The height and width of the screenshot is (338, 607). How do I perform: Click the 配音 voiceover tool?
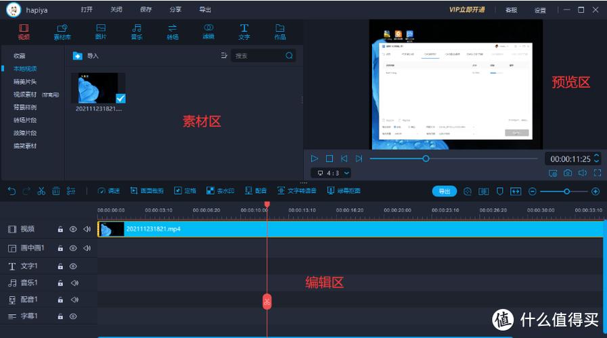tap(256, 191)
